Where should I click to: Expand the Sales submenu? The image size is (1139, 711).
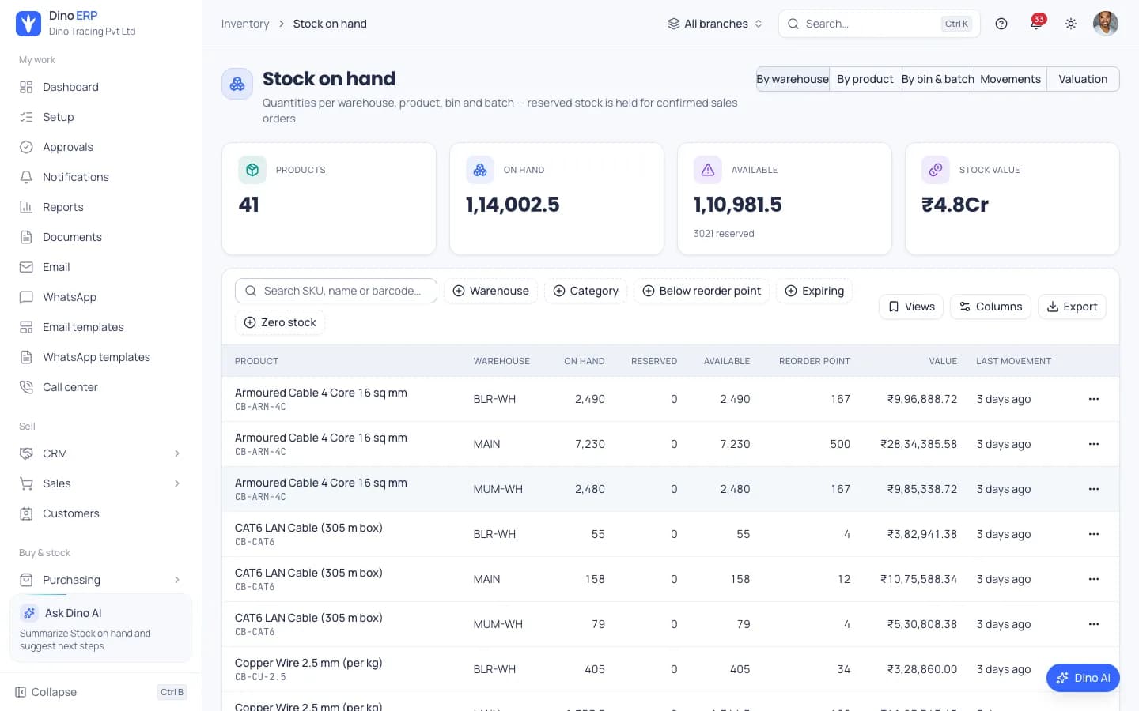pos(101,483)
